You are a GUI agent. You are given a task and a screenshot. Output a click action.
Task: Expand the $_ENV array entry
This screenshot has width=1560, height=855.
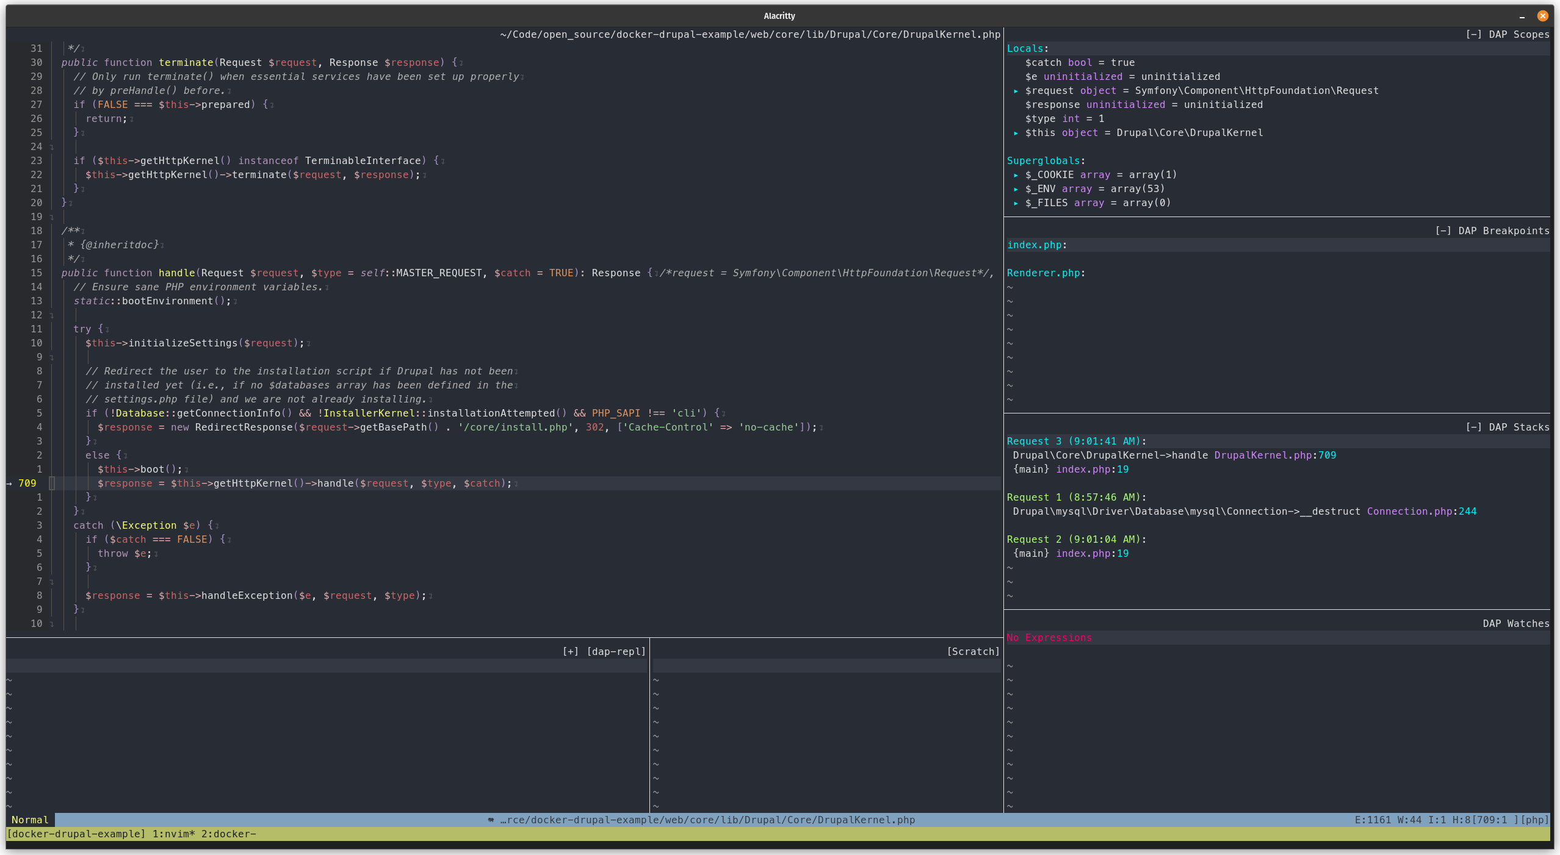1016,189
